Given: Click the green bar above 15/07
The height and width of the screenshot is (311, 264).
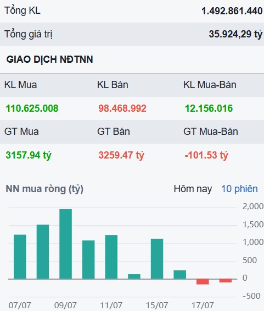Looking at the screenshot, I should (x=157, y=259).
